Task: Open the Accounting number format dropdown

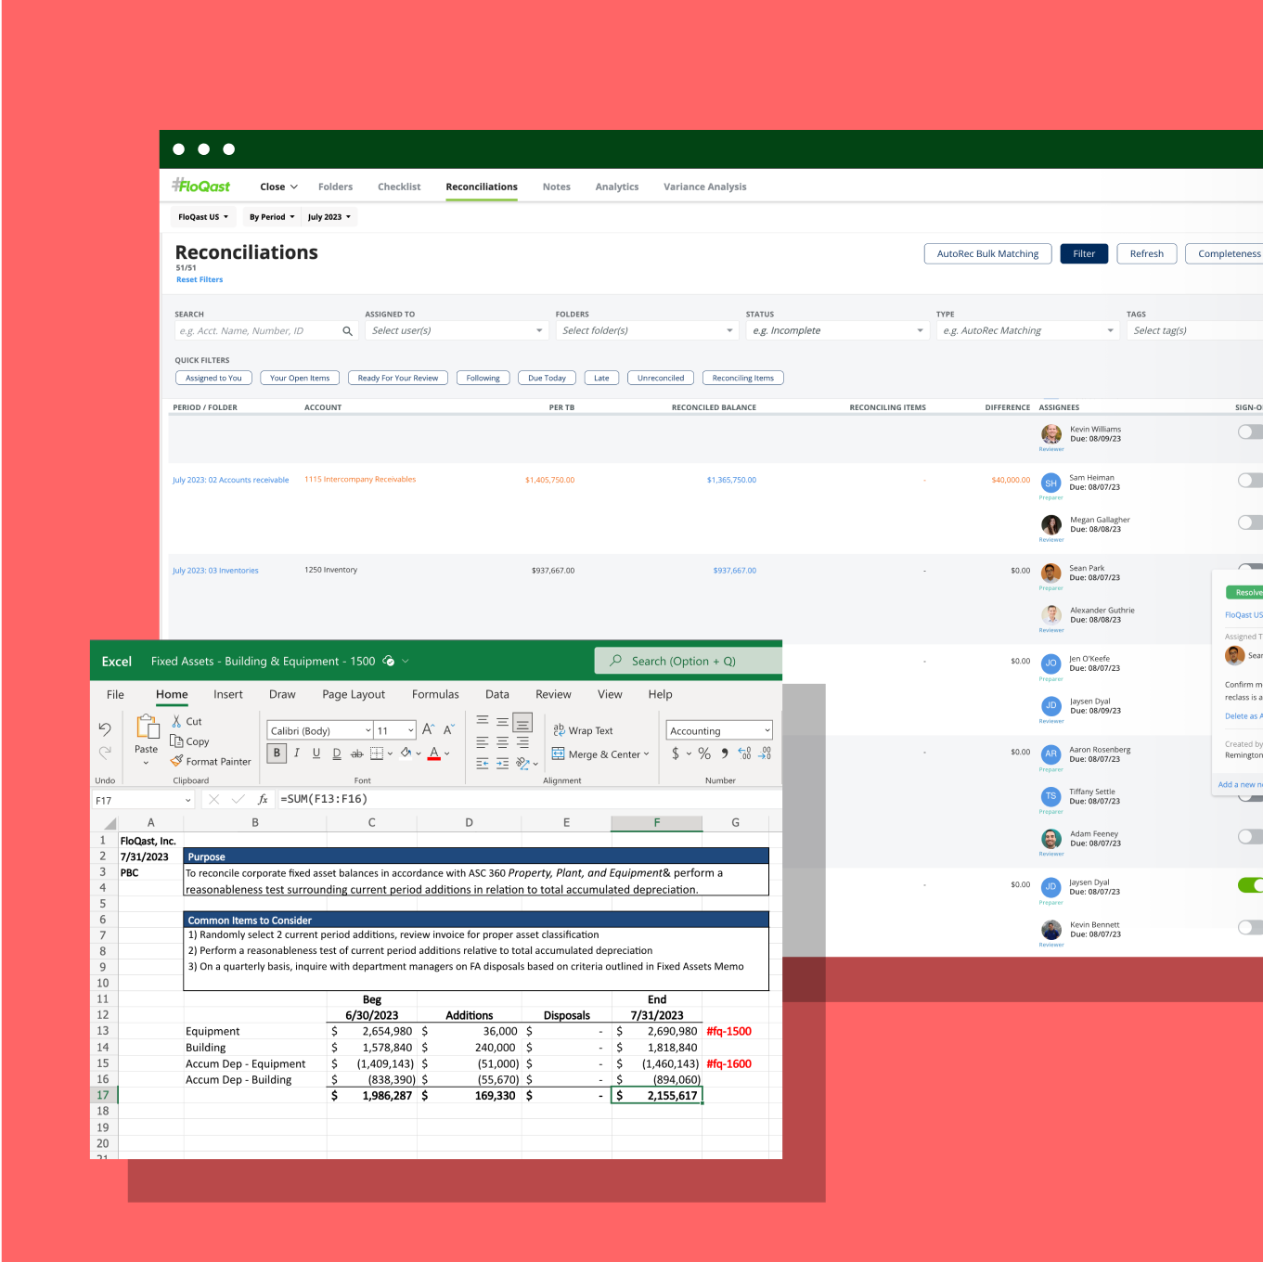Action: click(x=767, y=731)
